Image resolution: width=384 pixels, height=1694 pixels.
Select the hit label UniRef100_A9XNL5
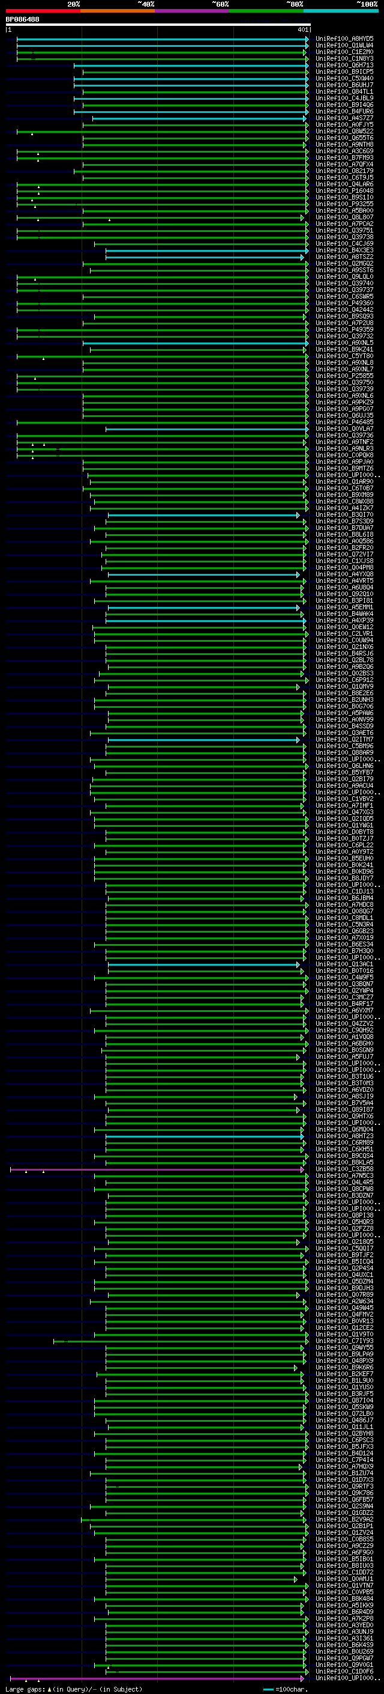tap(344, 343)
